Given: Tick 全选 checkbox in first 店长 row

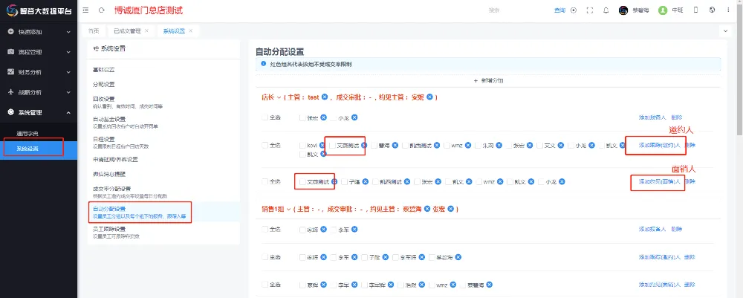Looking at the screenshot, I should tap(265, 117).
